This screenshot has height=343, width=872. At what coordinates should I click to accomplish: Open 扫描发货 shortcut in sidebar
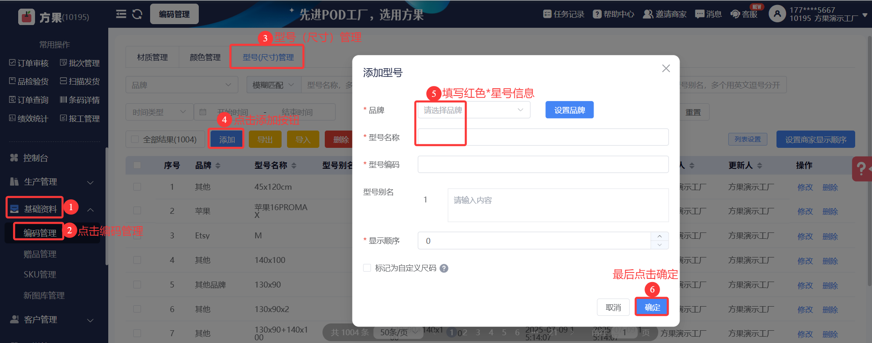pyautogui.click(x=80, y=81)
